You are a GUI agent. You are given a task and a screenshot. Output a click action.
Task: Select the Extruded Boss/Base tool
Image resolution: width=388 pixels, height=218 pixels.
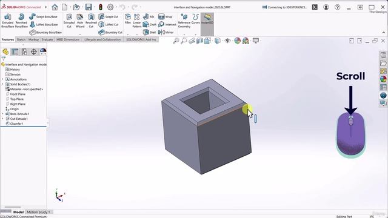(x=8, y=21)
